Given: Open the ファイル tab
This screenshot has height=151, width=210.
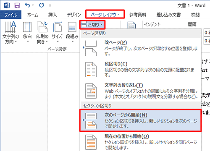Looking at the screenshot, I should pos(10,15).
